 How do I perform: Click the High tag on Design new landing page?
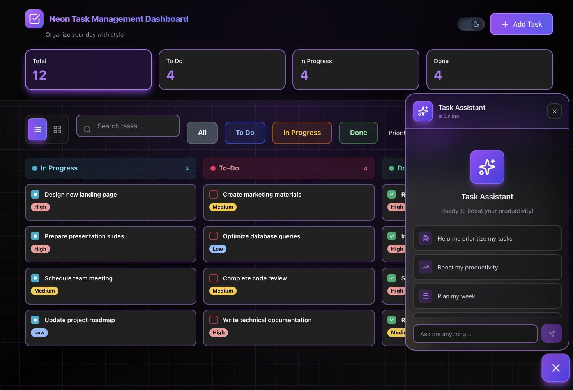pyautogui.click(x=40, y=207)
